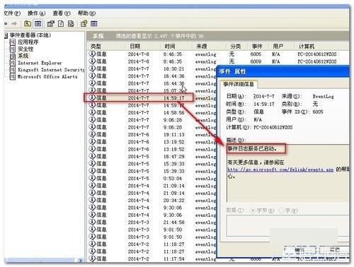Click the 0:53:04 time cell
Screen dimensions: 354x267
pos(173,178)
